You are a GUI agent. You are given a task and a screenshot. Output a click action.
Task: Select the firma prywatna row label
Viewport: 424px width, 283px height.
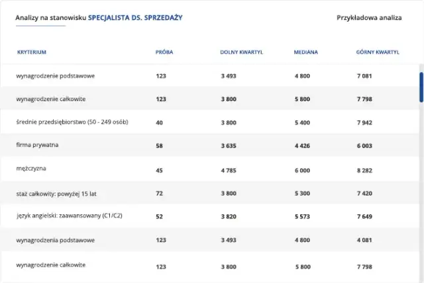pyautogui.click(x=37, y=145)
